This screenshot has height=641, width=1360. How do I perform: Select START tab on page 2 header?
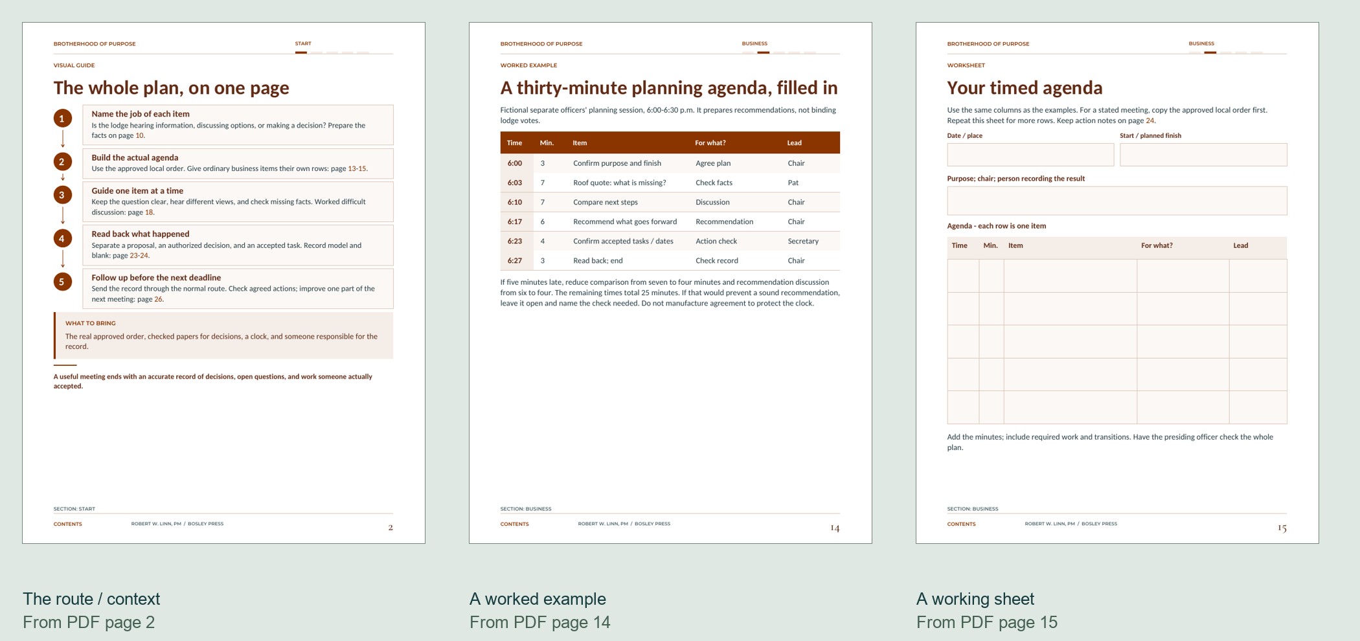click(x=303, y=44)
